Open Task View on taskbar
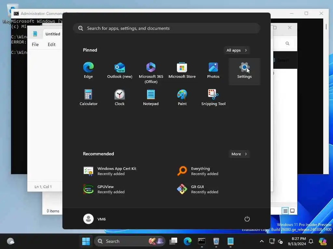Image resolution: width=333 pixels, height=249 pixels. click(x=173, y=241)
